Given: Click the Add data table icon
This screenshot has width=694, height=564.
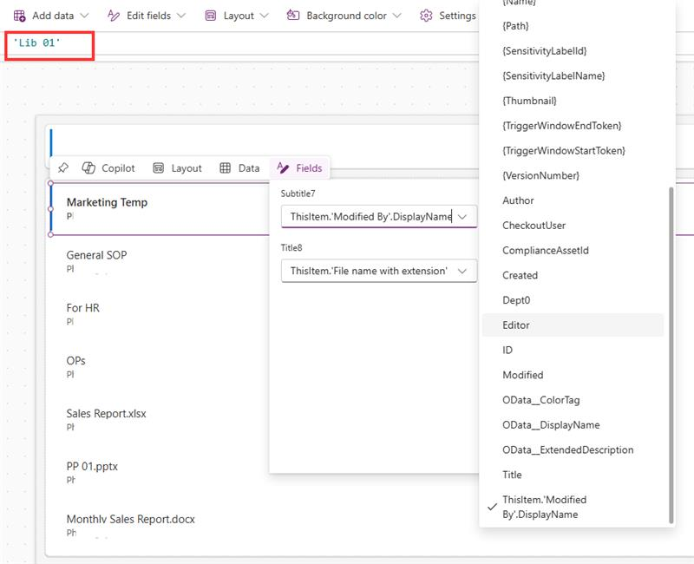Looking at the screenshot, I should coord(19,16).
